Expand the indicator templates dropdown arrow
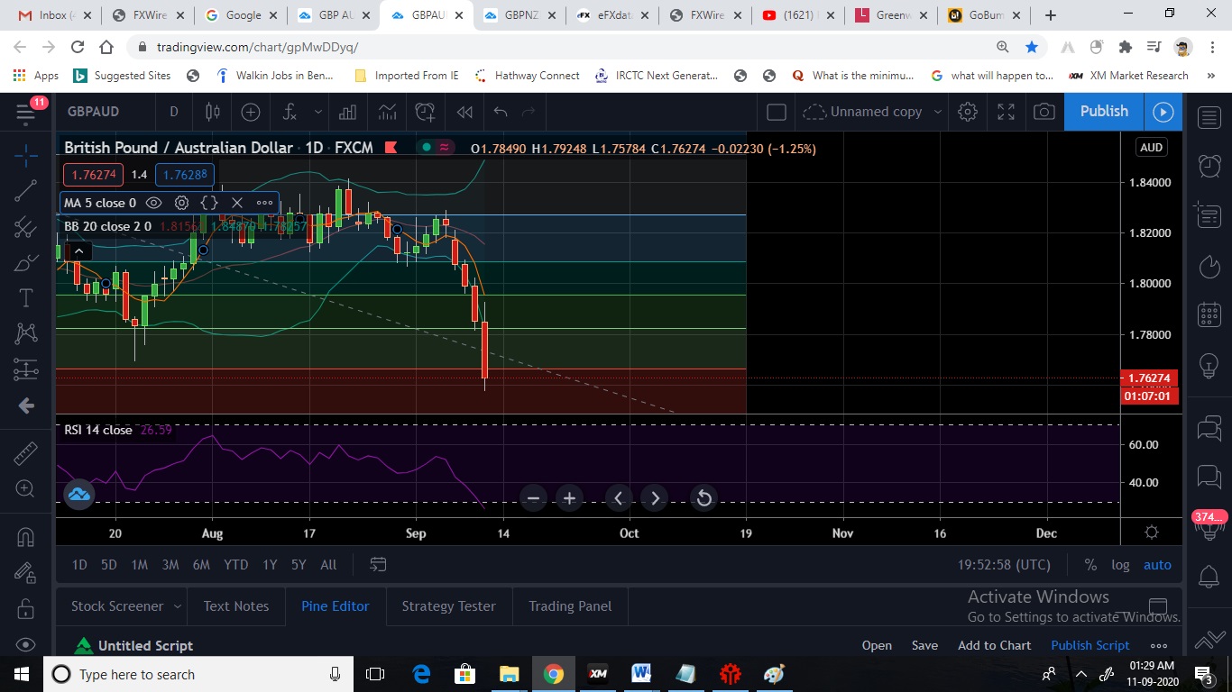 point(317,112)
